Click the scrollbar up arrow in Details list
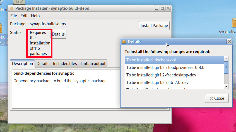This screenshot has width=236, height=132. (x=226, y=59)
